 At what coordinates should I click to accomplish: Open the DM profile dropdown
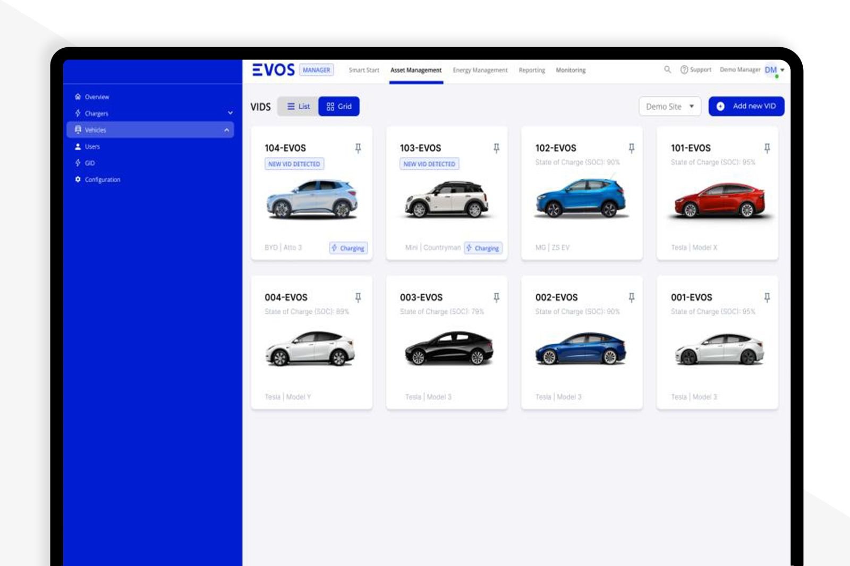(773, 69)
